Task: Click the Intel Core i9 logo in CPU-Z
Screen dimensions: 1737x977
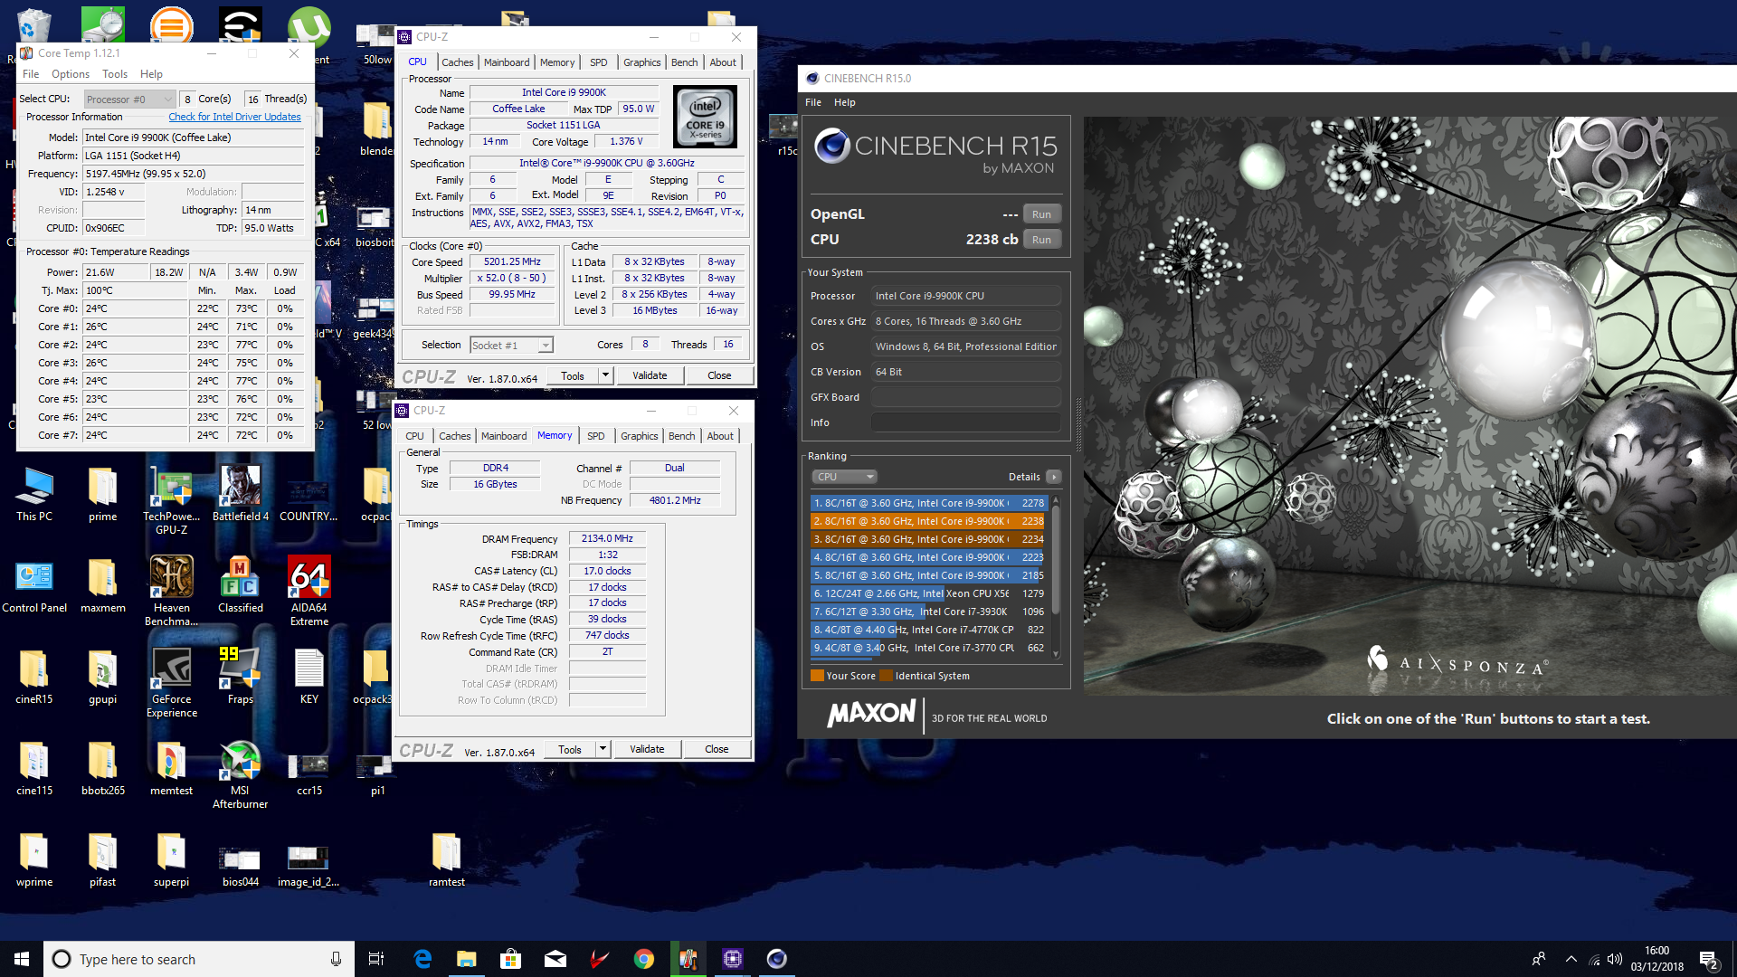Action: click(706, 117)
